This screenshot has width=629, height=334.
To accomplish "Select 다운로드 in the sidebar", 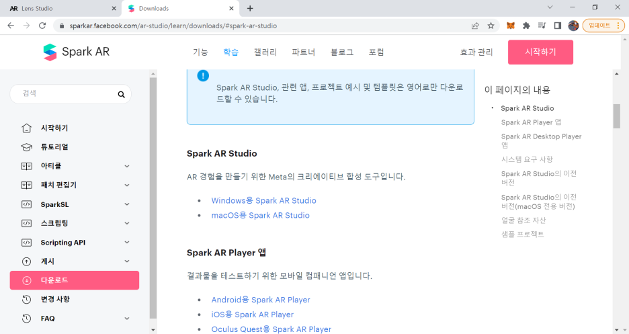I will [x=75, y=280].
